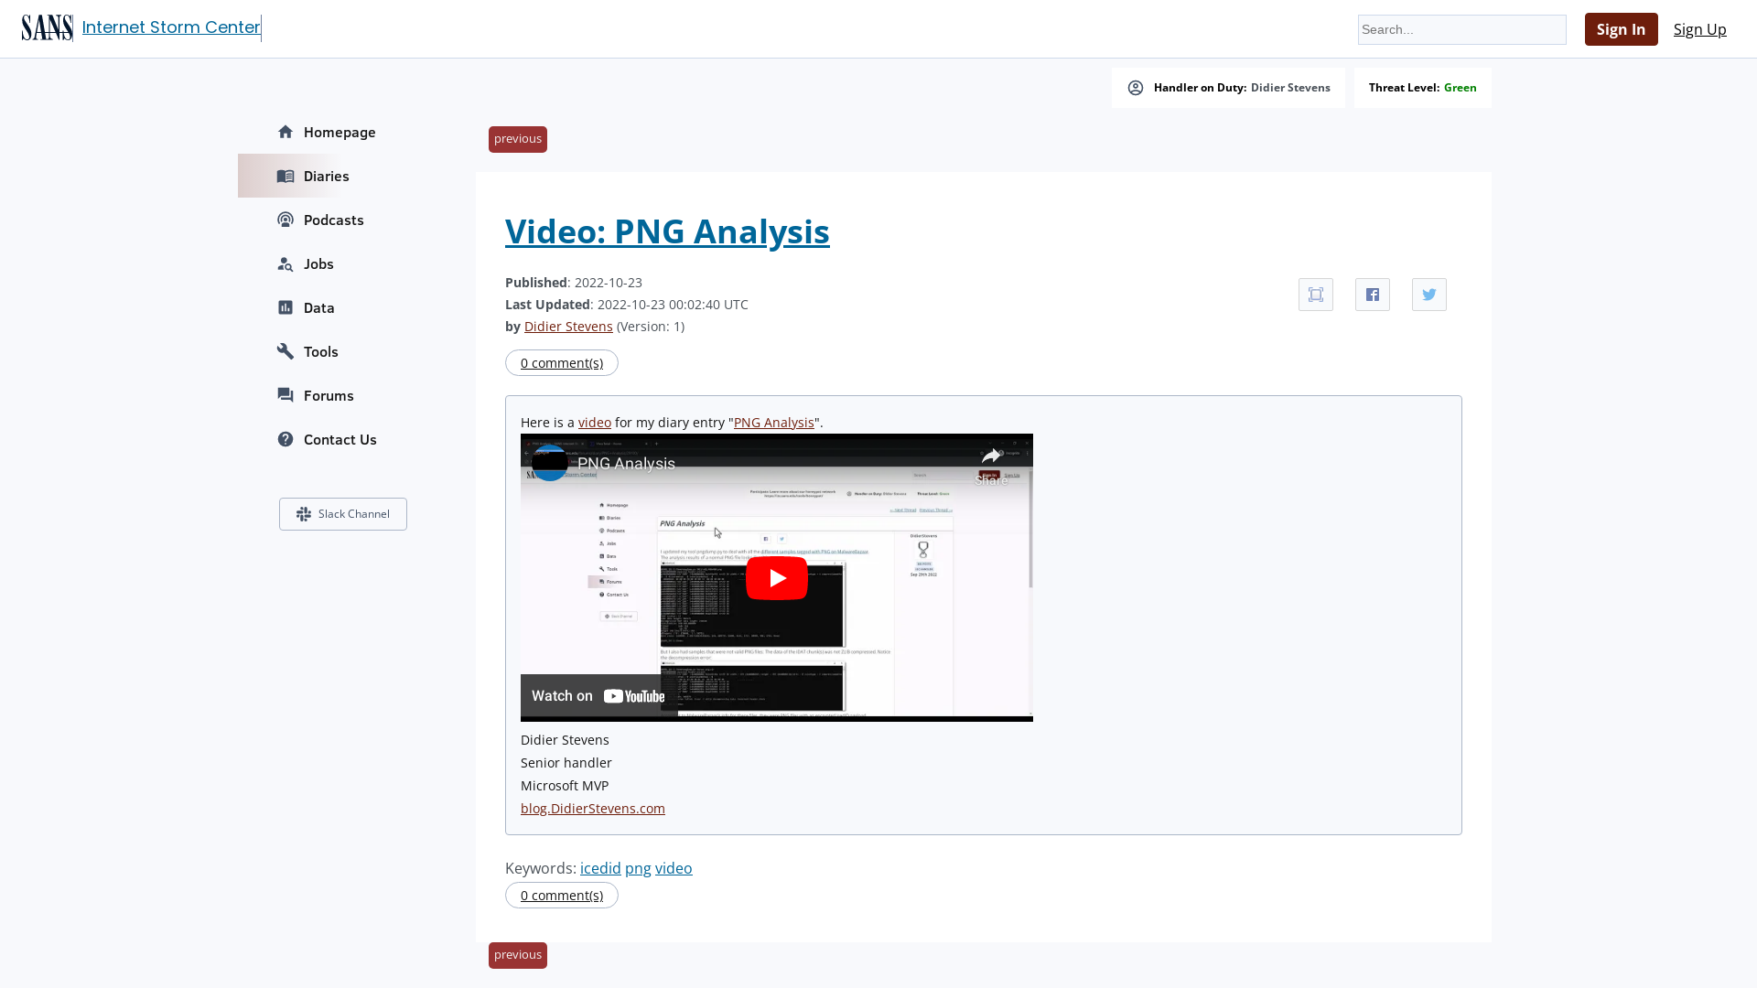
Task: Open the PNG Analysis diary entry link
Action: (773, 422)
